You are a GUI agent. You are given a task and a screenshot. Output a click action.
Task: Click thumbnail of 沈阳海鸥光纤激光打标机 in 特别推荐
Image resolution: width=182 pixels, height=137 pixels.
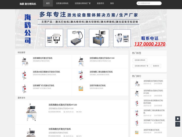[x=25, y=61]
